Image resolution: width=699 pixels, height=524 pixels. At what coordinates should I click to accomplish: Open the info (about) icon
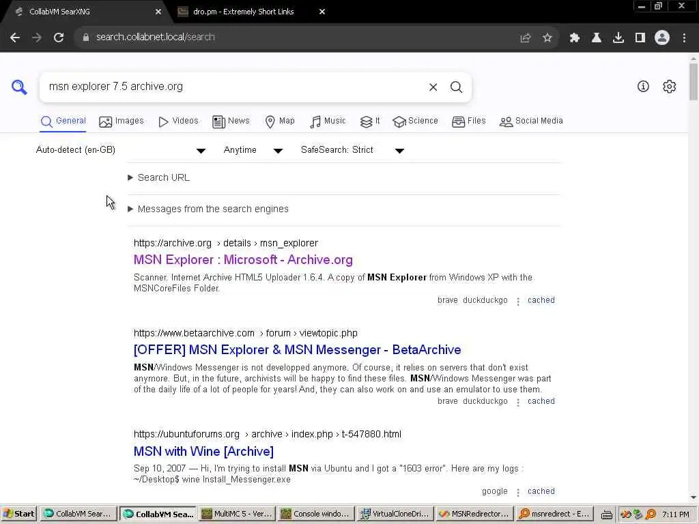[x=643, y=87]
